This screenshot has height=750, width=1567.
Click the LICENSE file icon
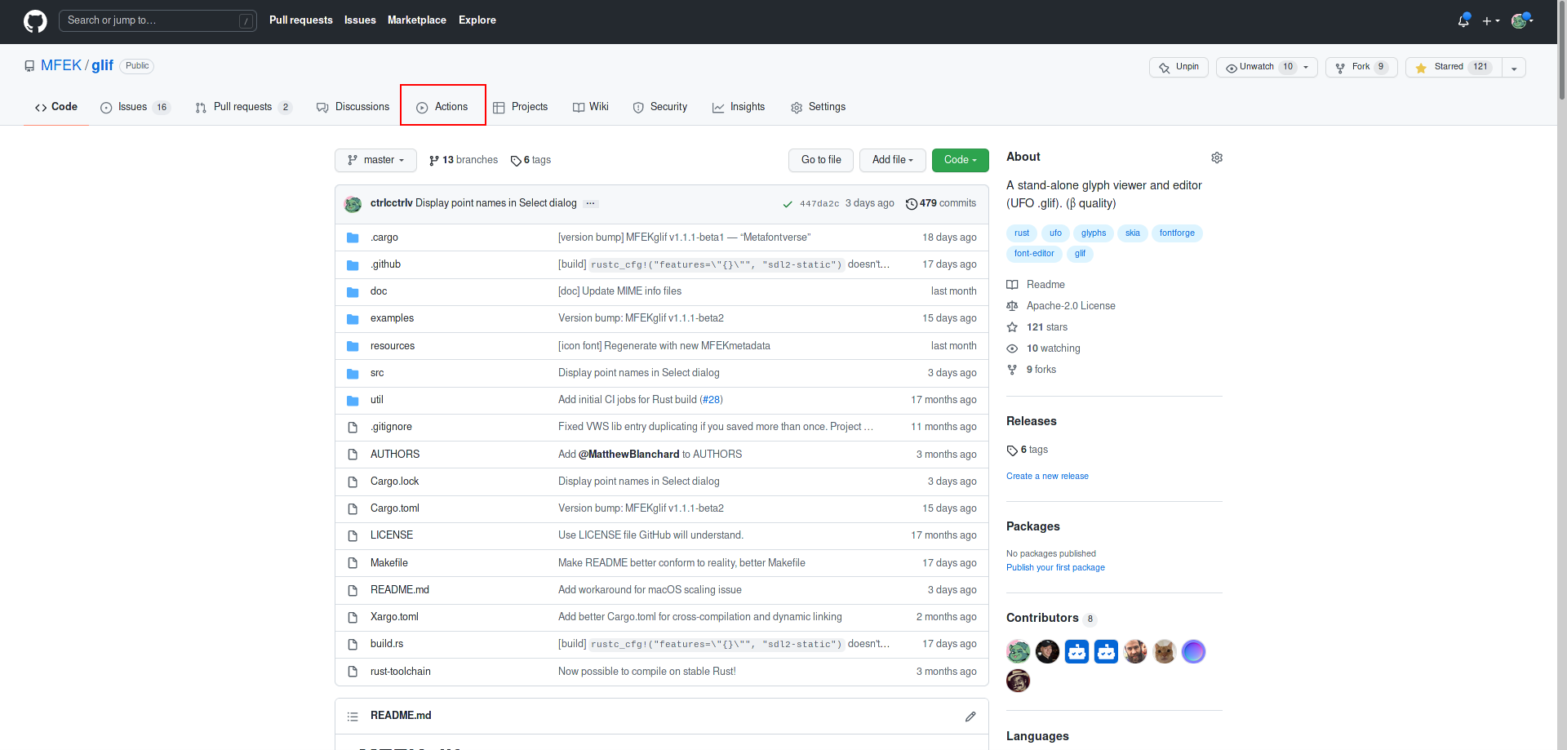tap(353, 535)
